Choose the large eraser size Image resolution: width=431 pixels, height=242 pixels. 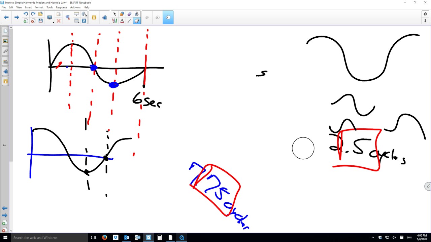coord(168,17)
